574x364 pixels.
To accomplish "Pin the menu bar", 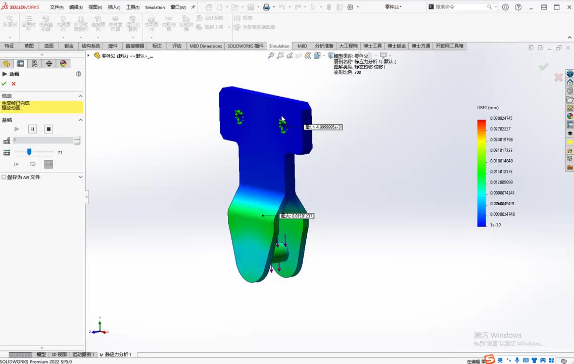I will (x=193, y=7).
